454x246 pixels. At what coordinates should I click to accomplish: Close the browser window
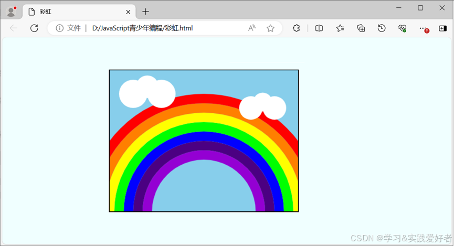pos(442,8)
